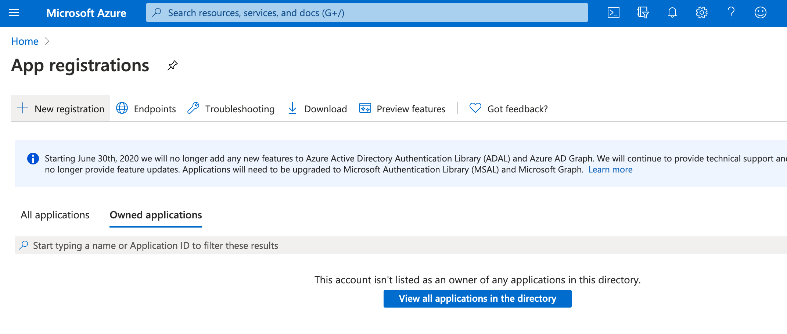The height and width of the screenshot is (334, 787).
Task: Focus the global search resources field
Action: click(367, 13)
